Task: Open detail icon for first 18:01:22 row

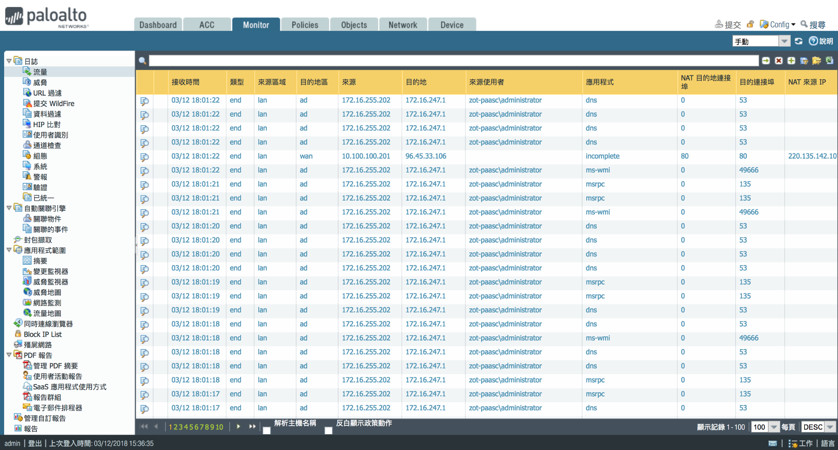Action: click(x=144, y=101)
